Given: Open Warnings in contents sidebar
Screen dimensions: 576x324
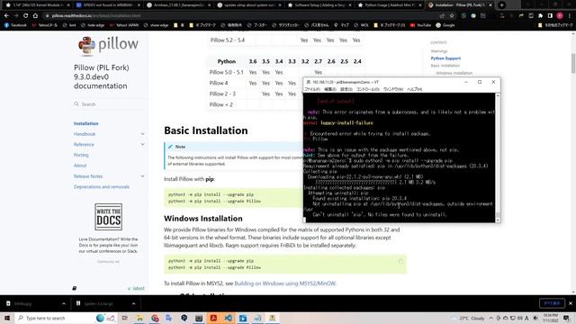Looking at the screenshot, I should (439, 51).
